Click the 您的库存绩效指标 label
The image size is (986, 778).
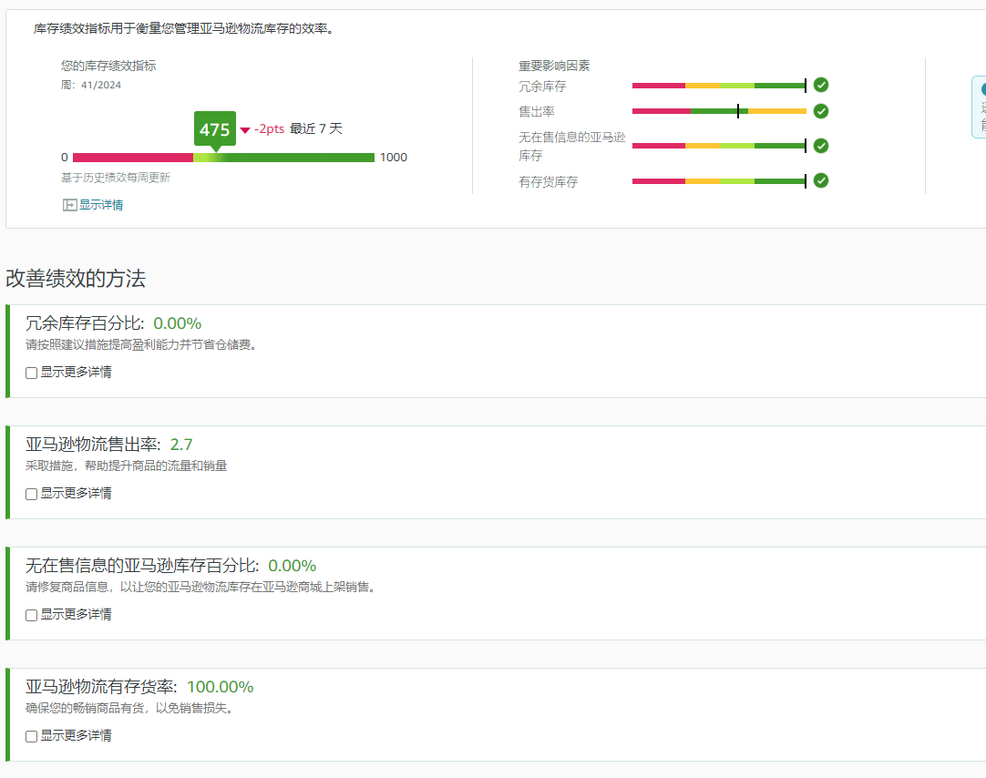[x=108, y=66]
